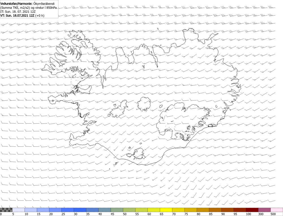
Task: Click the 60–65 lemon yellow swatch
Action: (x=154, y=210)
